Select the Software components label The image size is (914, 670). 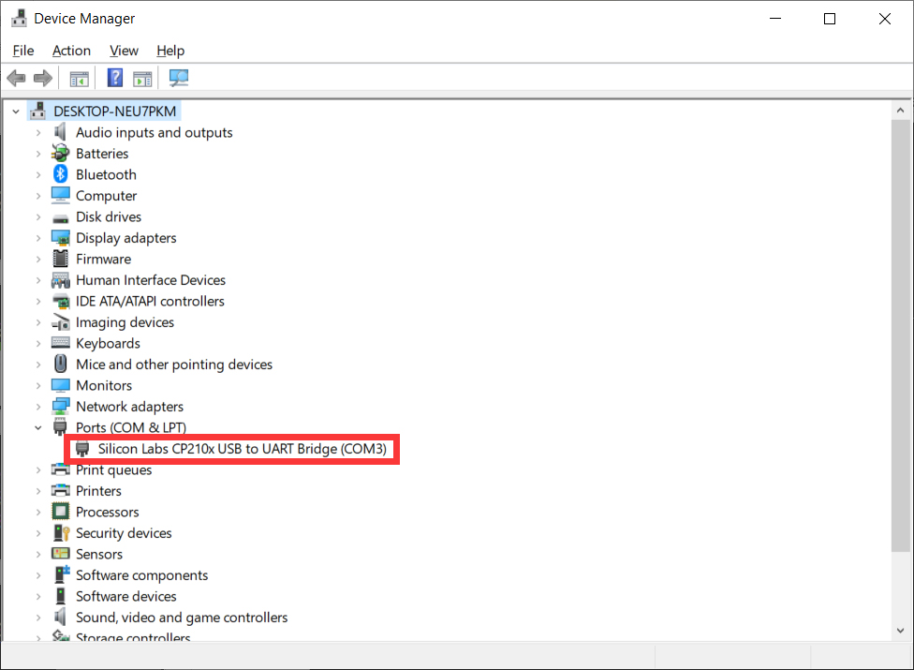click(x=141, y=575)
